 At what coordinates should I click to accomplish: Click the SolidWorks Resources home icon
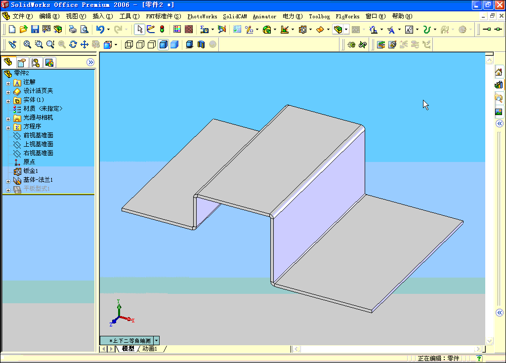pos(499,72)
